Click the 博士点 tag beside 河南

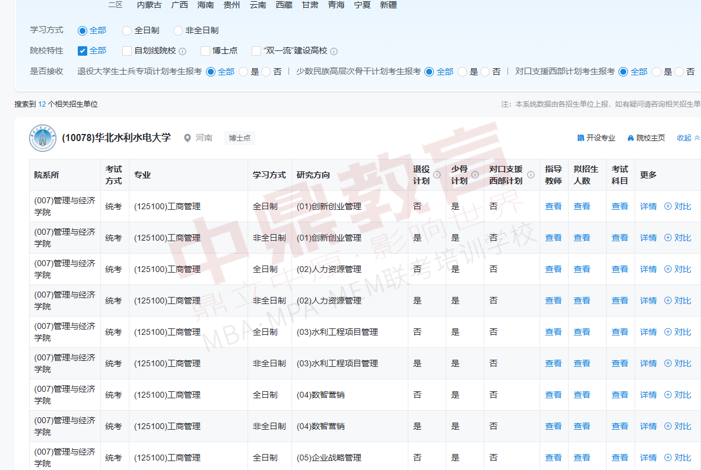pyautogui.click(x=240, y=138)
